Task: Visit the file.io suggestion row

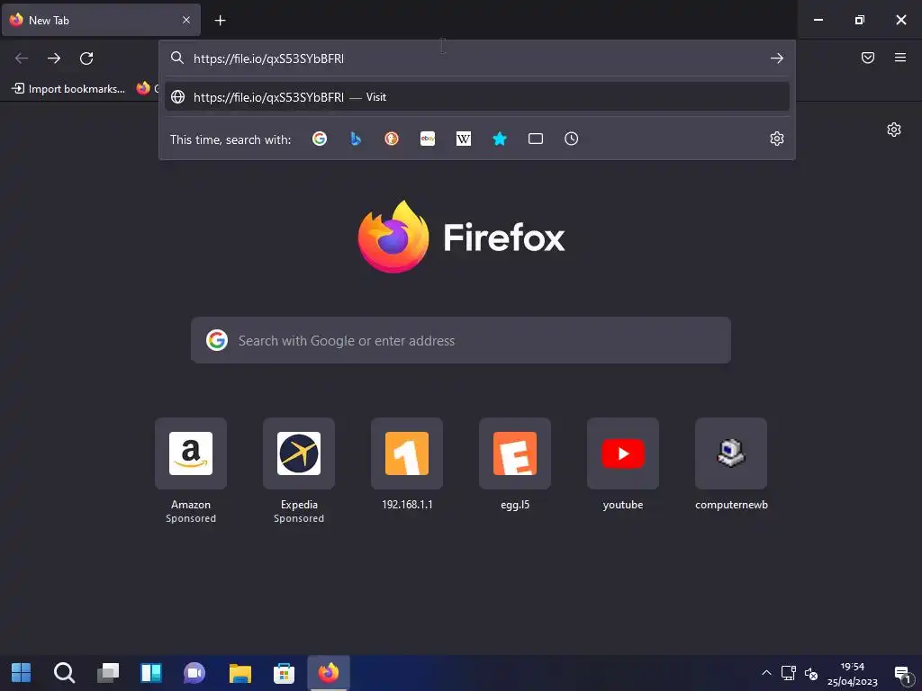Action: (477, 97)
